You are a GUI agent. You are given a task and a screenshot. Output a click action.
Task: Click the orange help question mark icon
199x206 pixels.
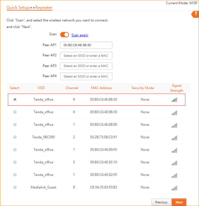pos(195,14)
